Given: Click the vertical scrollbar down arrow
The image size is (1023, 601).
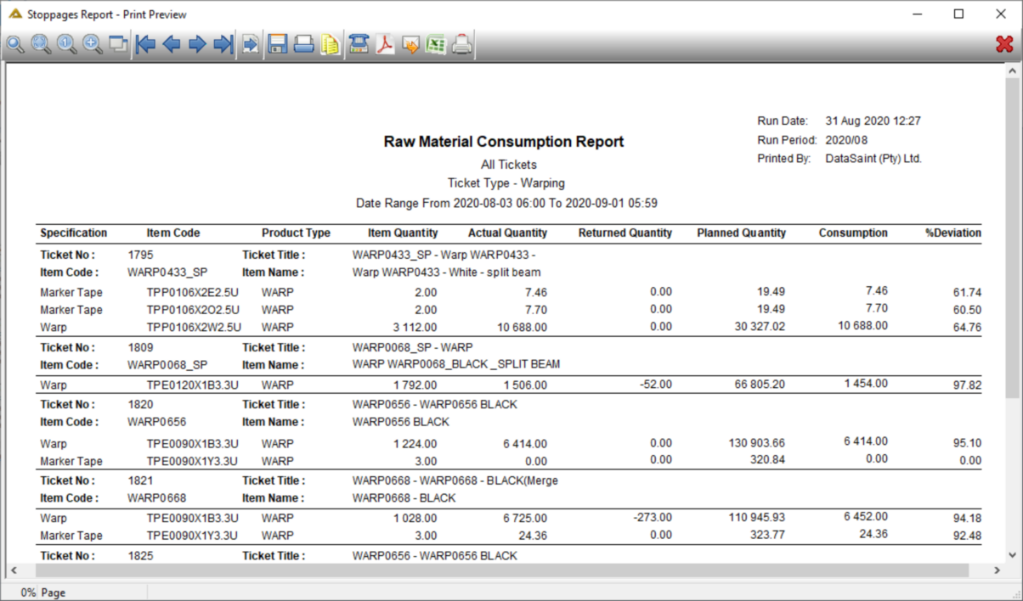Looking at the screenshot, I should click(1011, 553).
